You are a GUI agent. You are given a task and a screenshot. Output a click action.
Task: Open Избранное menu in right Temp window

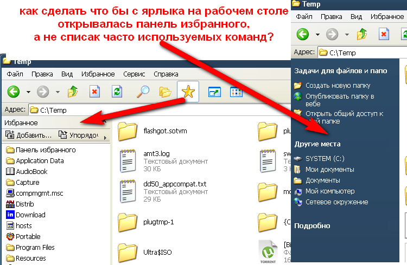(x=387, y=17)
